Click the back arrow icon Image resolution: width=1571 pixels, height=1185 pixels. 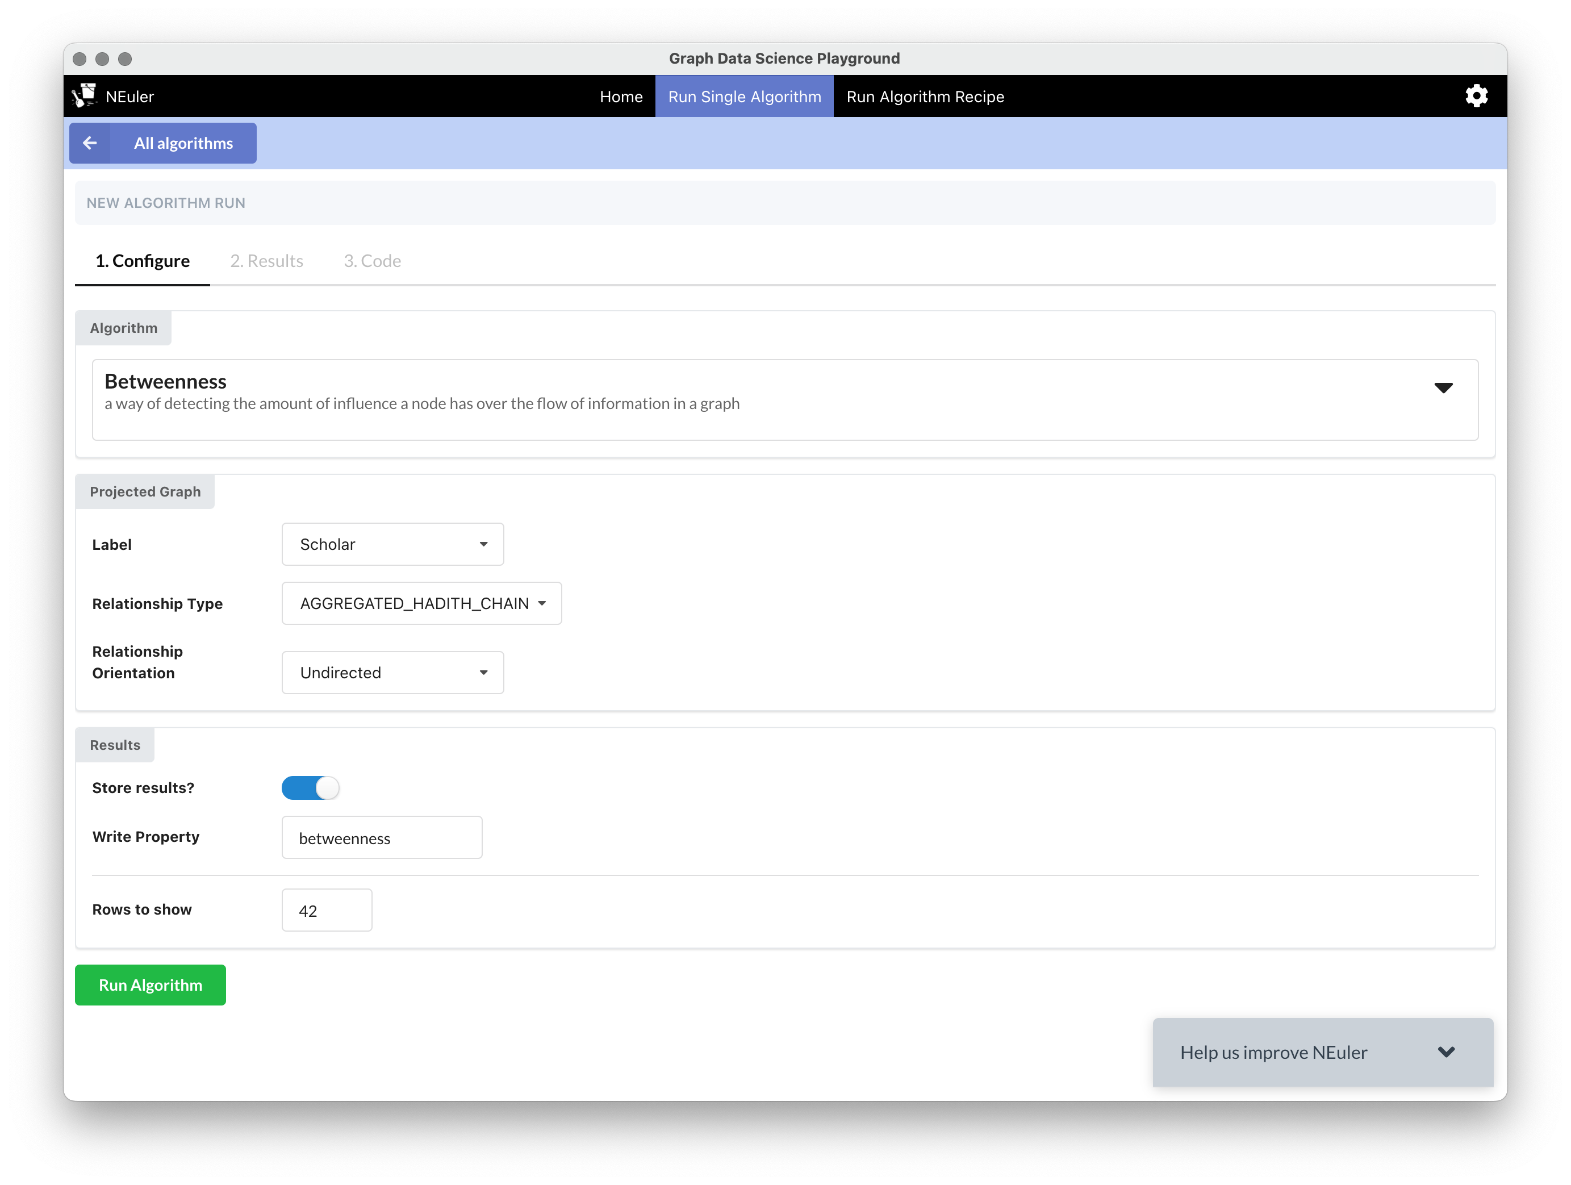tap(90, 143)
